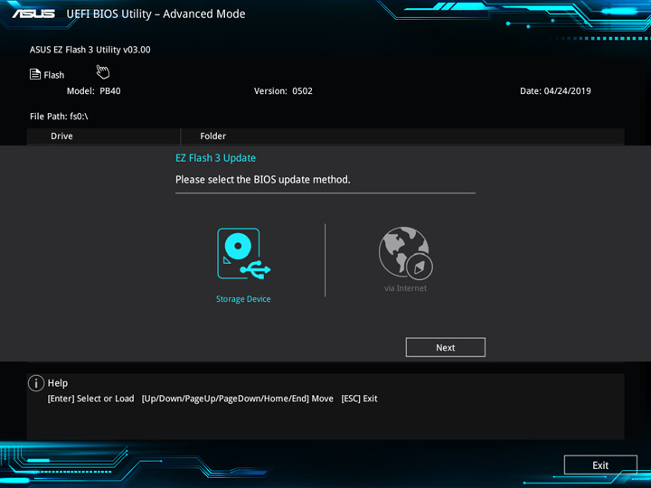Viewport: 651px width, 488px height.
Task: Click the EZ Flash 3 Update heading
Action: [215, 158]
